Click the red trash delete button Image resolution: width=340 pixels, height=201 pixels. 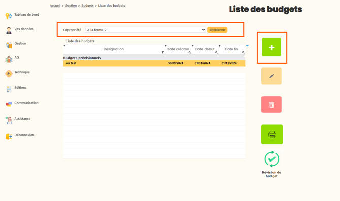click(271, 104)
